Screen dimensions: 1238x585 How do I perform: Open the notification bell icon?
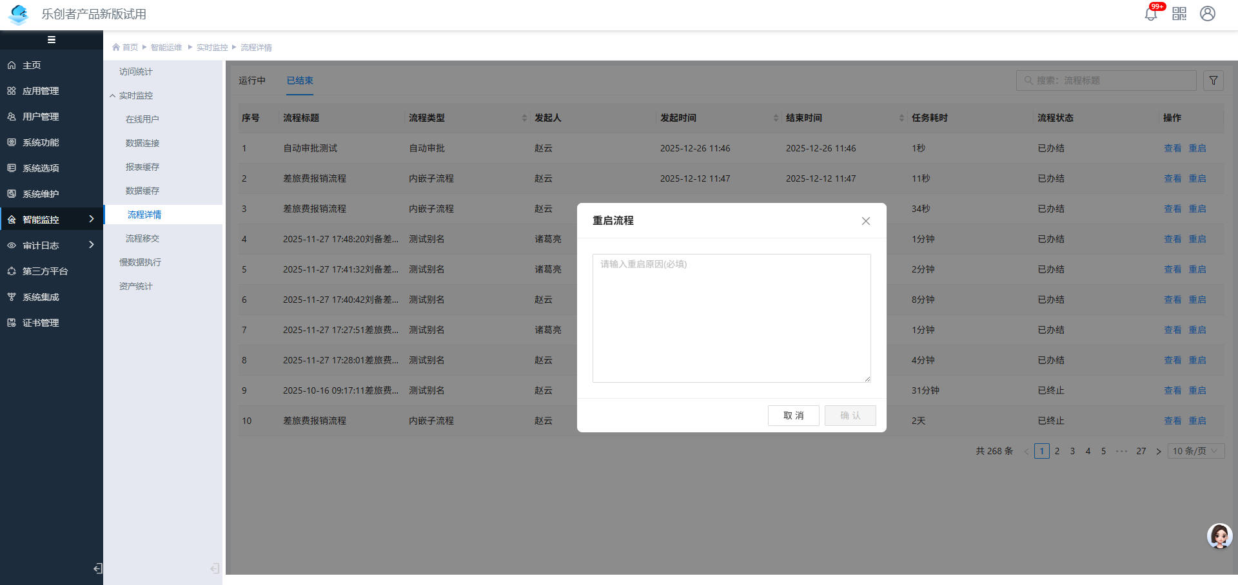1151,14
